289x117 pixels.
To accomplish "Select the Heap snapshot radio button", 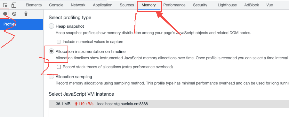I will coord(52,26).
